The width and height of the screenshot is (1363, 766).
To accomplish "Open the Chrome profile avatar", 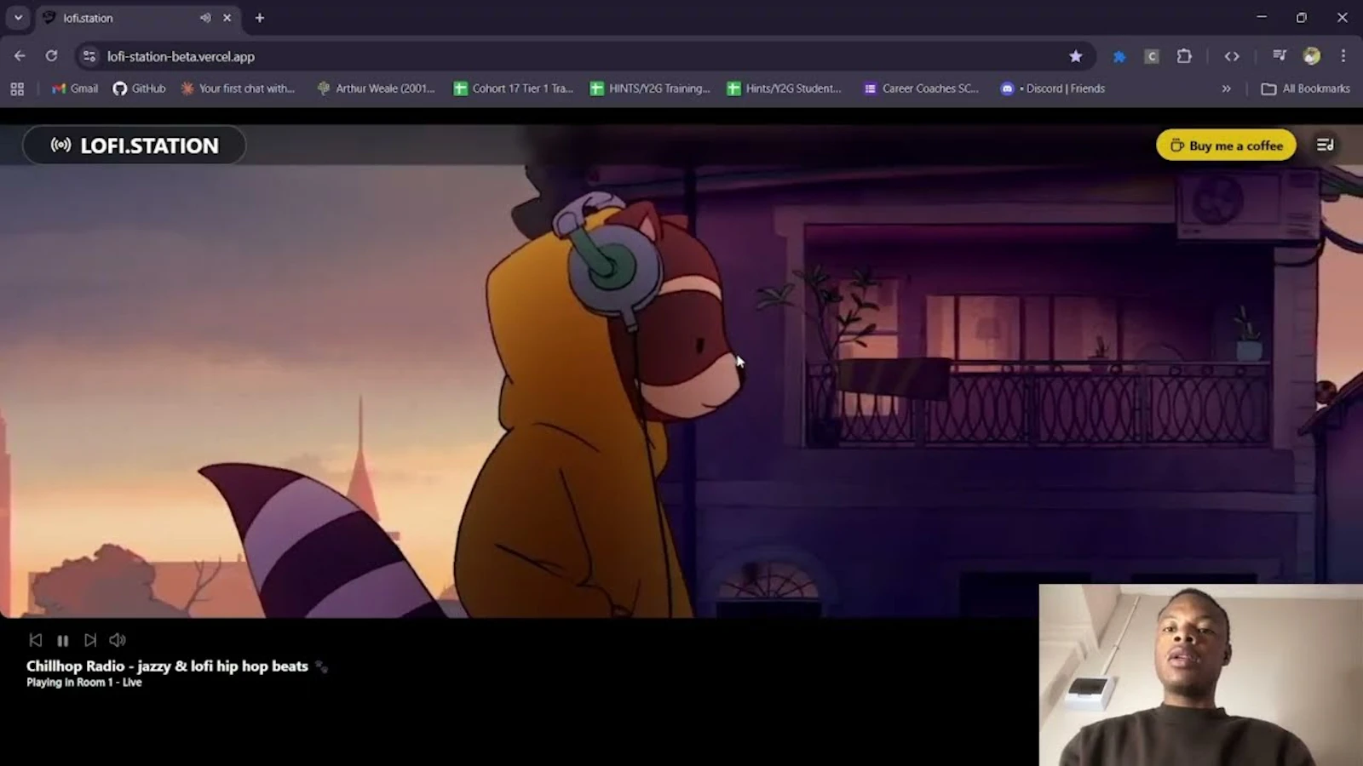I will tap(1312, 56).
